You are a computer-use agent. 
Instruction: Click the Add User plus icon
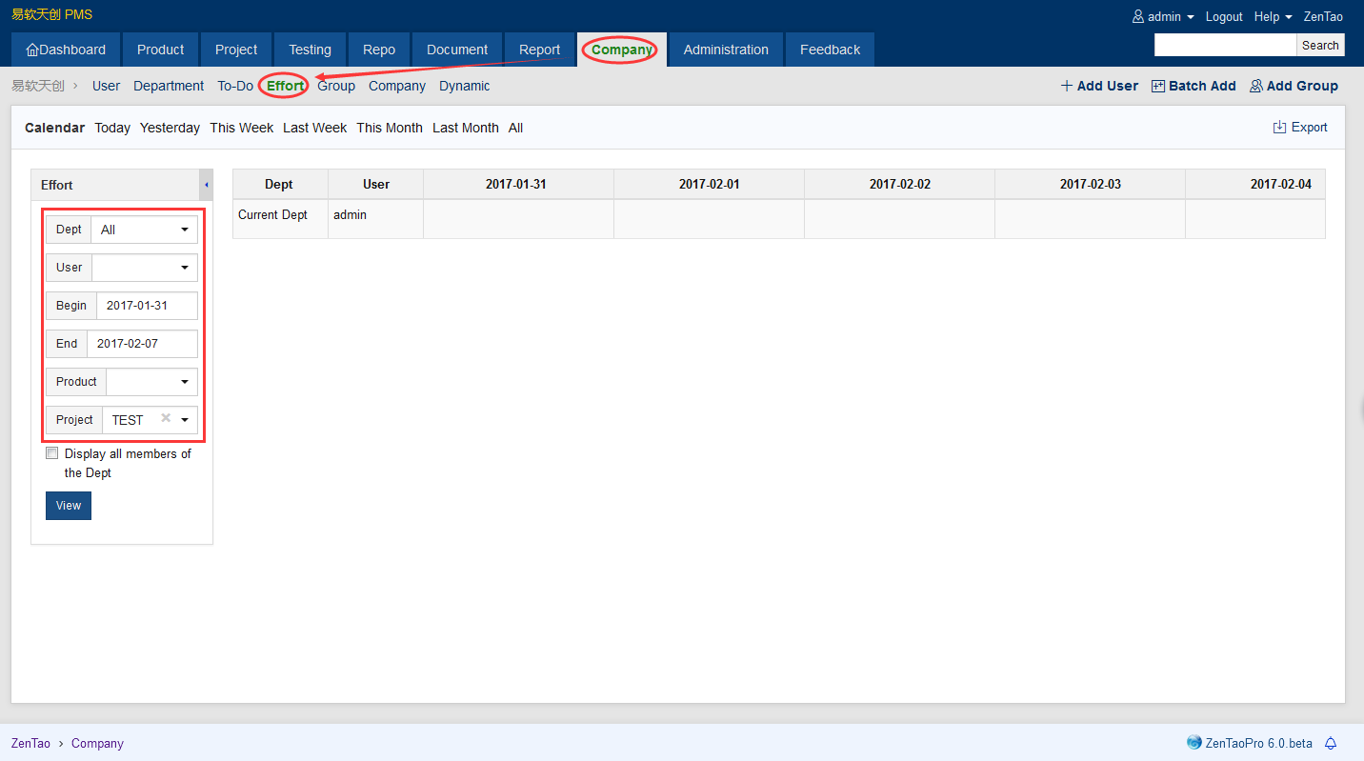pyautogui.click(x=1067, y=86)
